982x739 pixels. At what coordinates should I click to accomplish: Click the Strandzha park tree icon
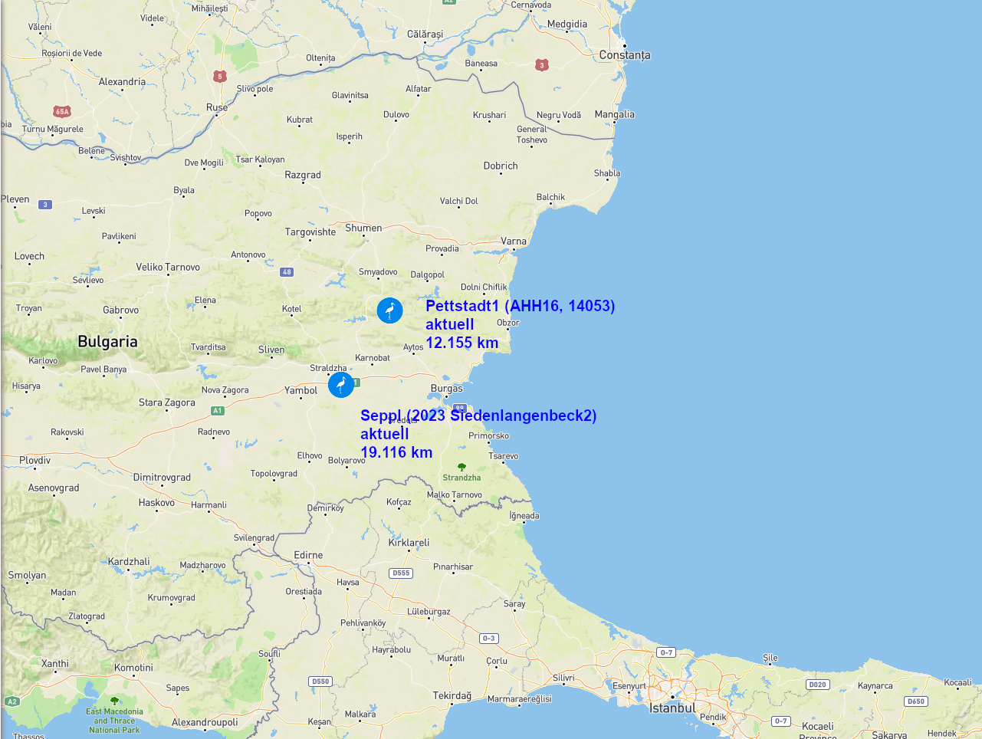pyautogui.click(x=461, y=467)
